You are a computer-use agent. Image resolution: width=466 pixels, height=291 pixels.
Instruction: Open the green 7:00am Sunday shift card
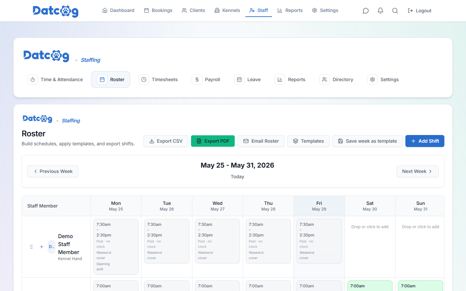(420, 286)
